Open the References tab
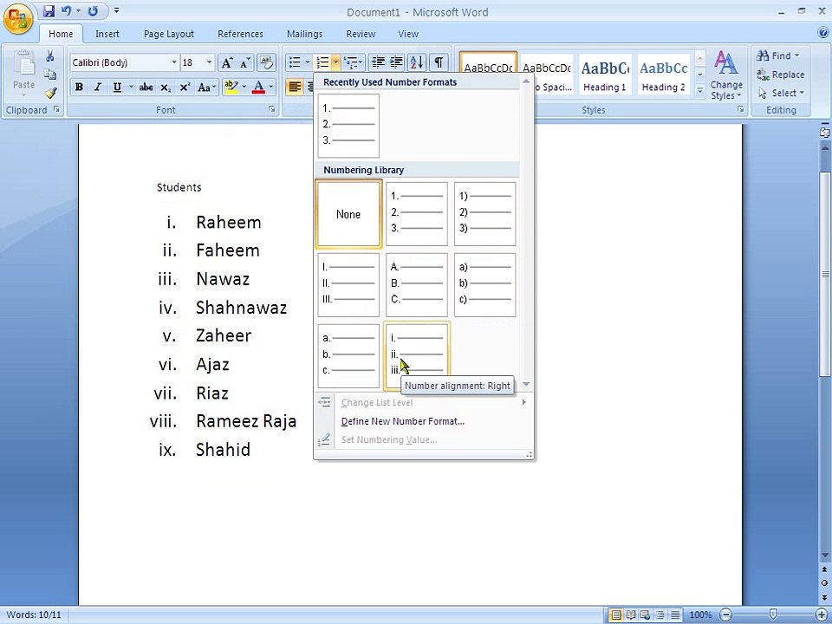 click(x=240, y=34)
